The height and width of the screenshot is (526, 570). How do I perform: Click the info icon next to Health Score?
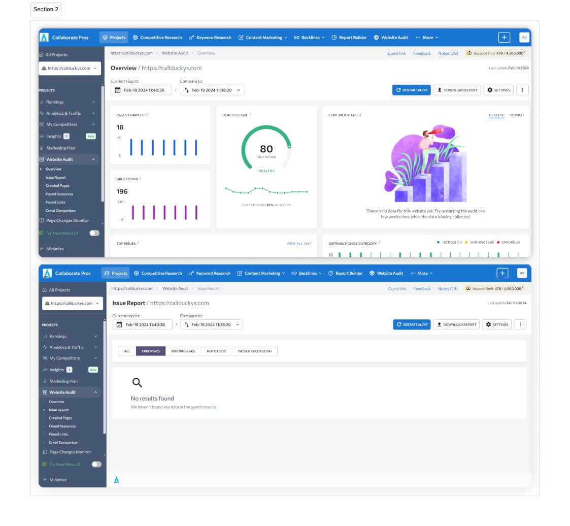[250, 115]
